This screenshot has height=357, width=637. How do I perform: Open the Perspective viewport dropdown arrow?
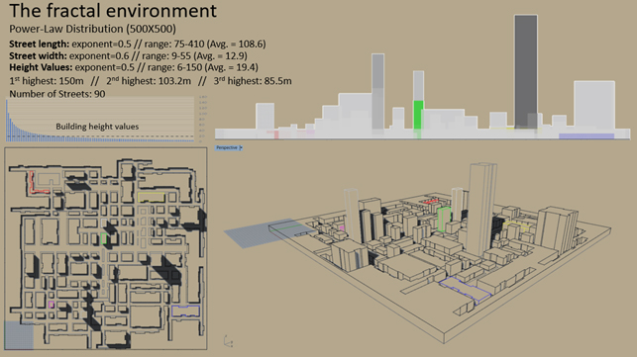[241, 148]
